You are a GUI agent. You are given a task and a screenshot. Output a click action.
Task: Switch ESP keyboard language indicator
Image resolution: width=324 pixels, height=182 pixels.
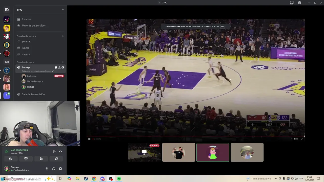[x=301, y=179]
